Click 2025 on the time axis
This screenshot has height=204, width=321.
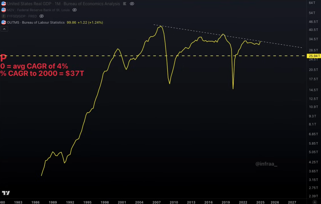[260, 202]
